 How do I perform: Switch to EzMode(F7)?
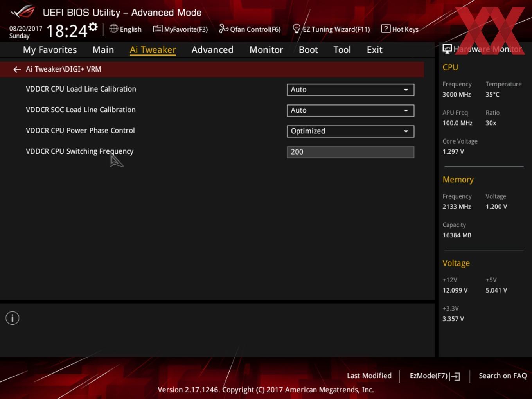[435, 376]
